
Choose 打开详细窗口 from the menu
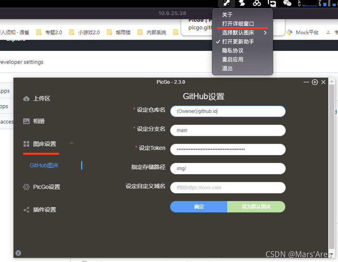237,23
